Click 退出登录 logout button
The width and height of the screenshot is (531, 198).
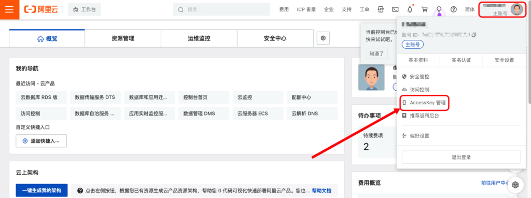(461, 157)
